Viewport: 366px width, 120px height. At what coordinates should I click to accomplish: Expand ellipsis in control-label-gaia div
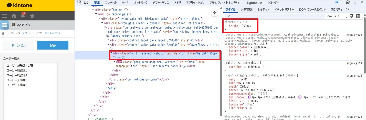[192, 40]
